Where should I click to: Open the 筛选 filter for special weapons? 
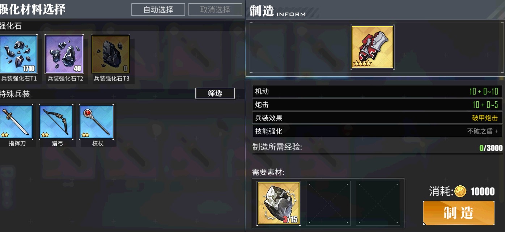[x=215, y=93]
